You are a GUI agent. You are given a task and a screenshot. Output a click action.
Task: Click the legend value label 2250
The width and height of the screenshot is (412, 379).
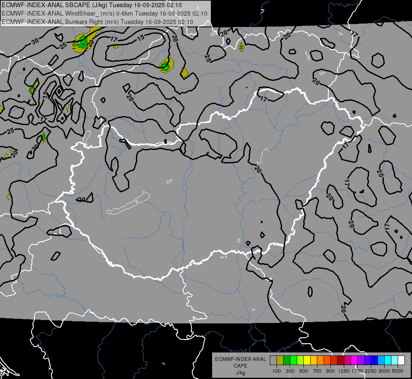point(371,371)
